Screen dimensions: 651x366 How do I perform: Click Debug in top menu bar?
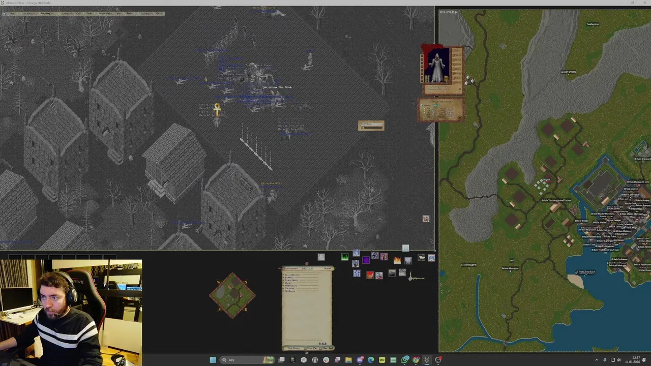pyautogui.click(x=130, y=13)
